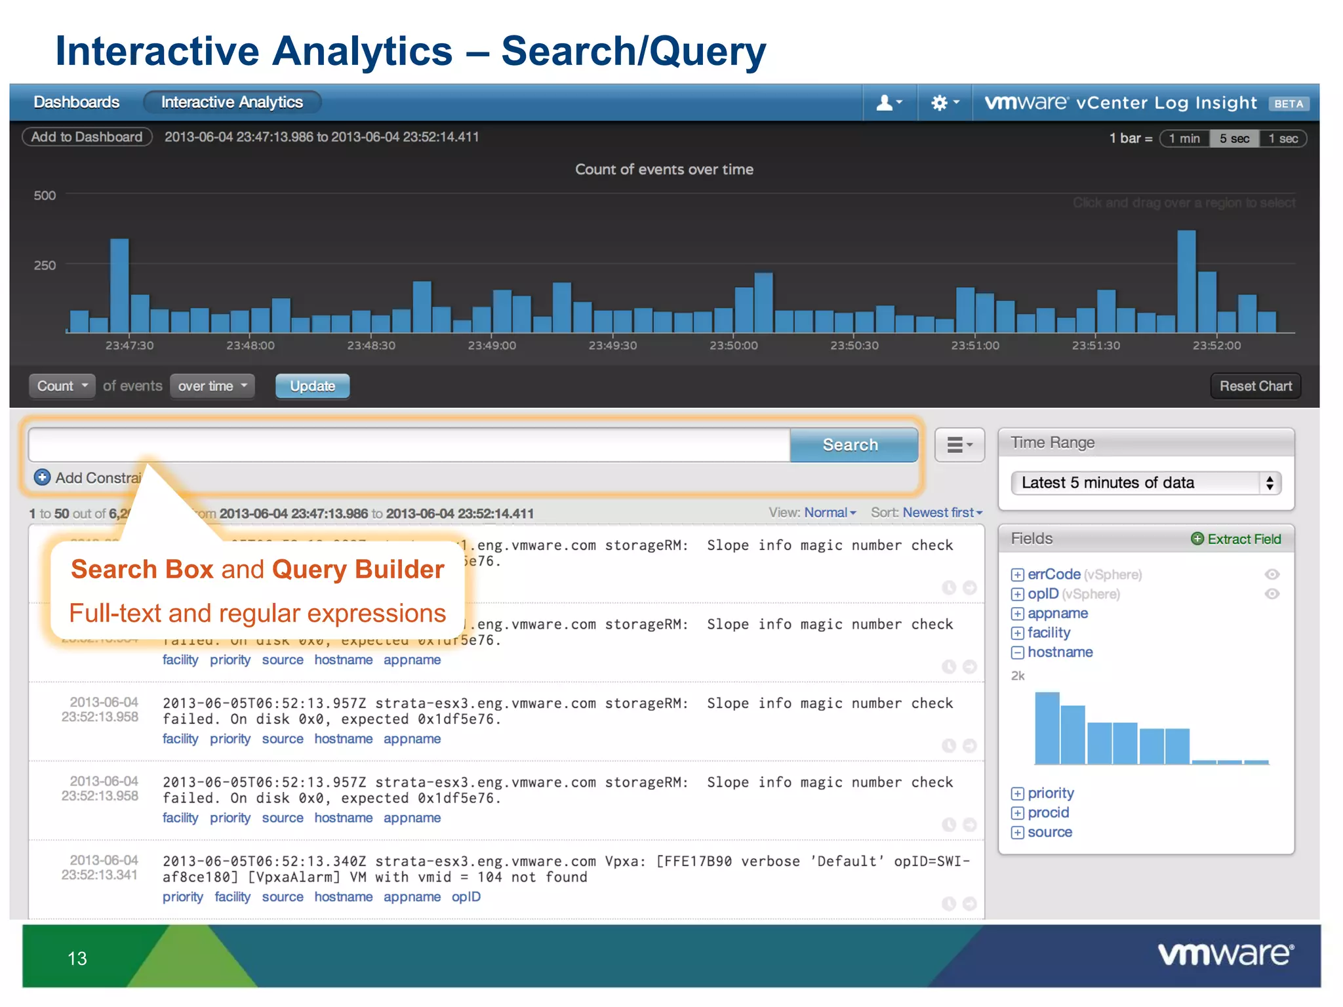Click the priority link in Vpxa event
The height and width of the screenshot is (1007, 1343).
click(x=183, y=897)
